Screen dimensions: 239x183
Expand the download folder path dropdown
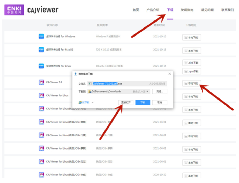tap(147, 92)
